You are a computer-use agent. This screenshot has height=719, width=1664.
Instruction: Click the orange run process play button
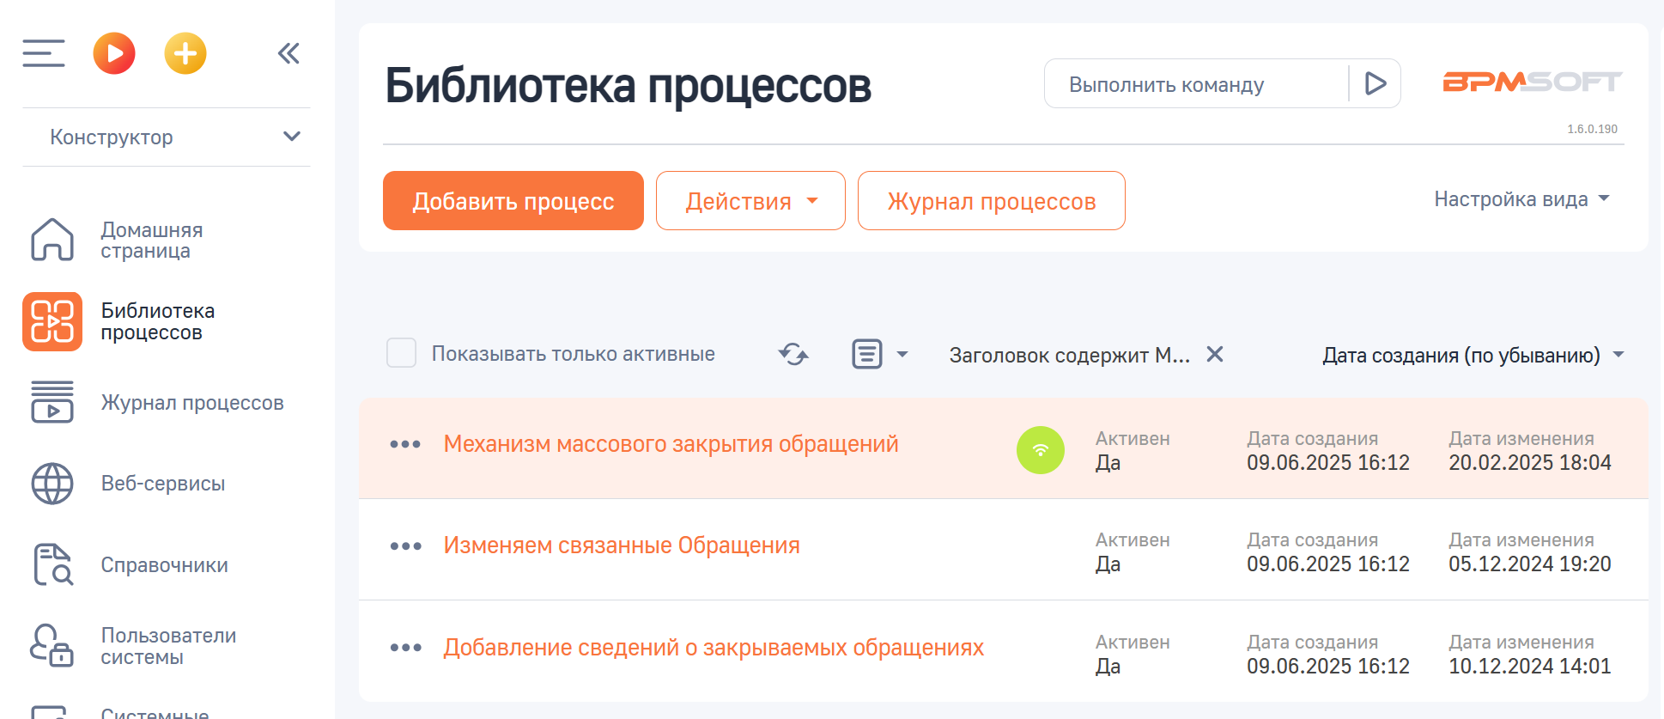114,53
